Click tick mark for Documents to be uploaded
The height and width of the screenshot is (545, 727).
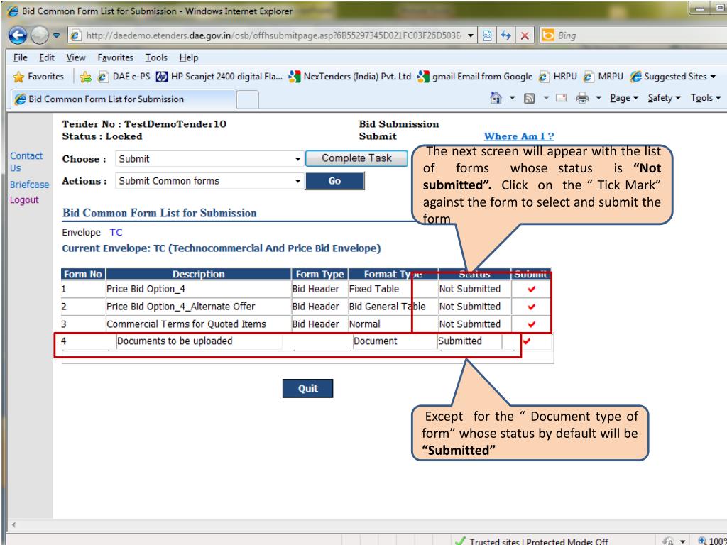point(526,341)
